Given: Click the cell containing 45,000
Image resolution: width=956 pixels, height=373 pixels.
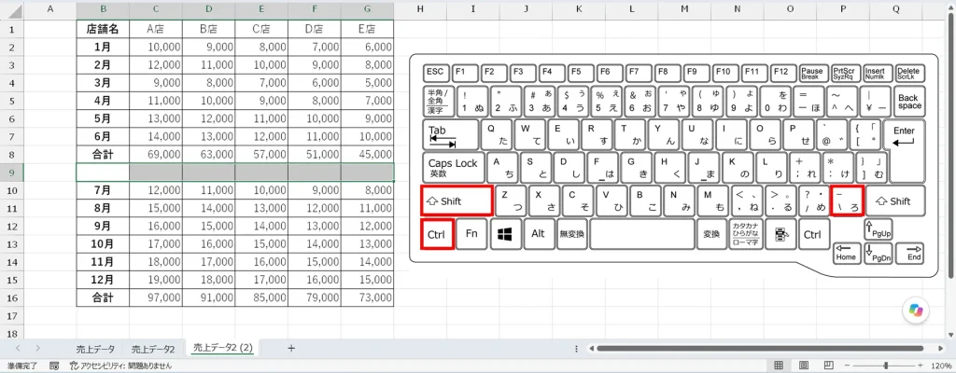Looking at the screenshot, I should [x=367, y=154].
